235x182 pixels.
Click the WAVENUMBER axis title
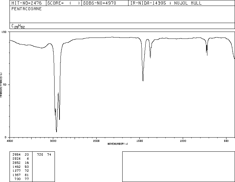point(118,144)
